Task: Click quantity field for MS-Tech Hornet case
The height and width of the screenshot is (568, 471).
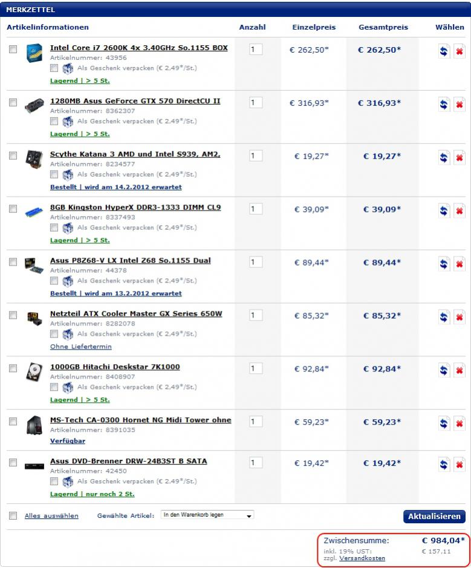Action: [x=256, y=422]
